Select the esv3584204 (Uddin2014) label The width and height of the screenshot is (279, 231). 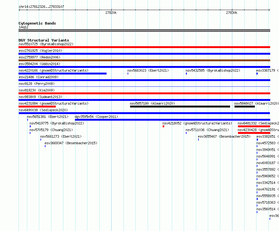click(x=39, y=64)
